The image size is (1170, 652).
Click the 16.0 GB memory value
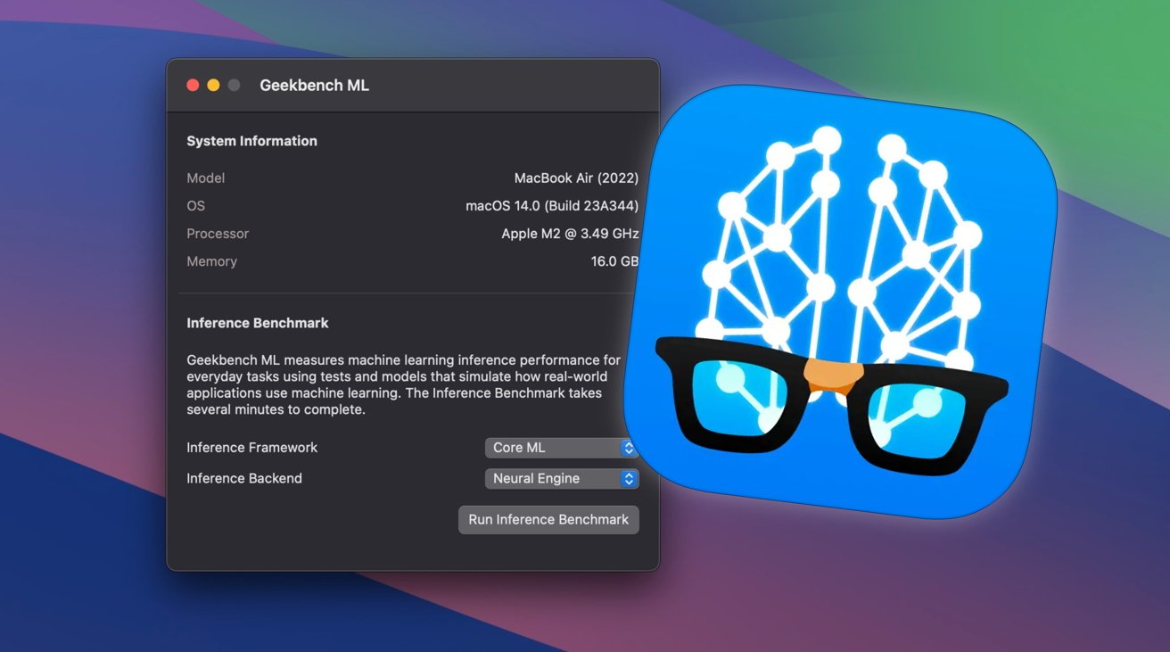614,261
